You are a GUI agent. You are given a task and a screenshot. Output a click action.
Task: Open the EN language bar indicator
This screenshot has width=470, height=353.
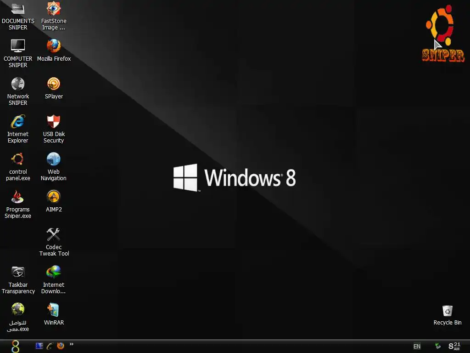pos(417,347)
